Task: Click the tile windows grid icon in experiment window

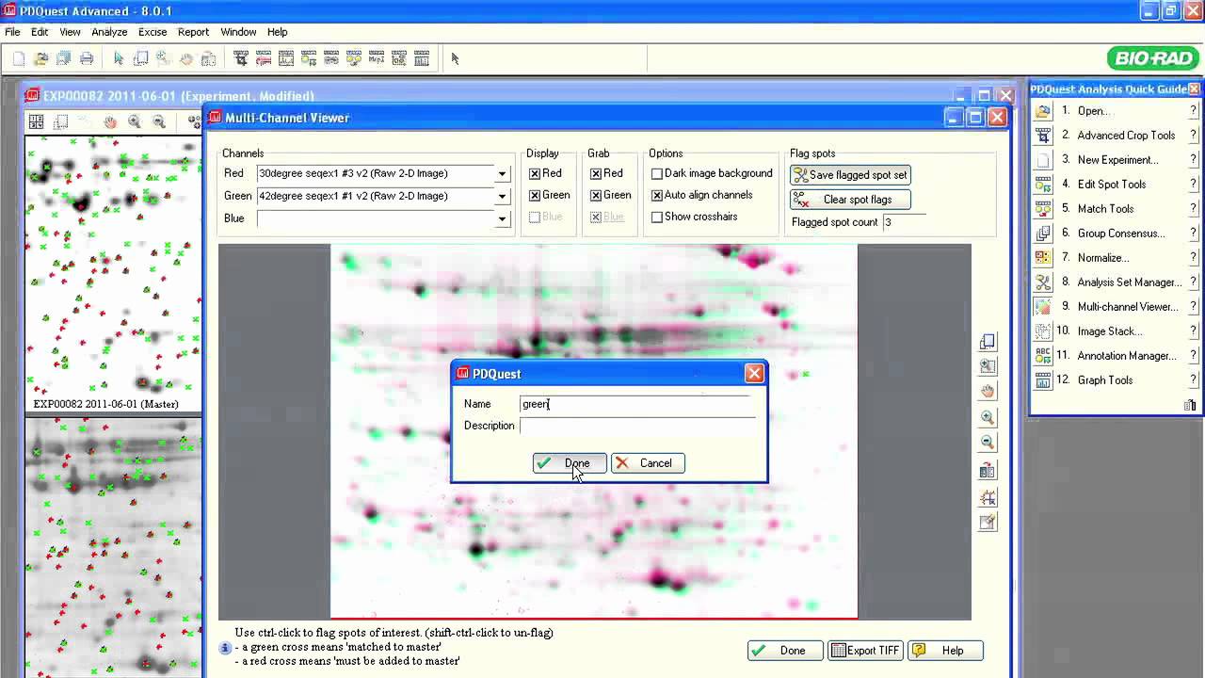Action: [36, 121]
